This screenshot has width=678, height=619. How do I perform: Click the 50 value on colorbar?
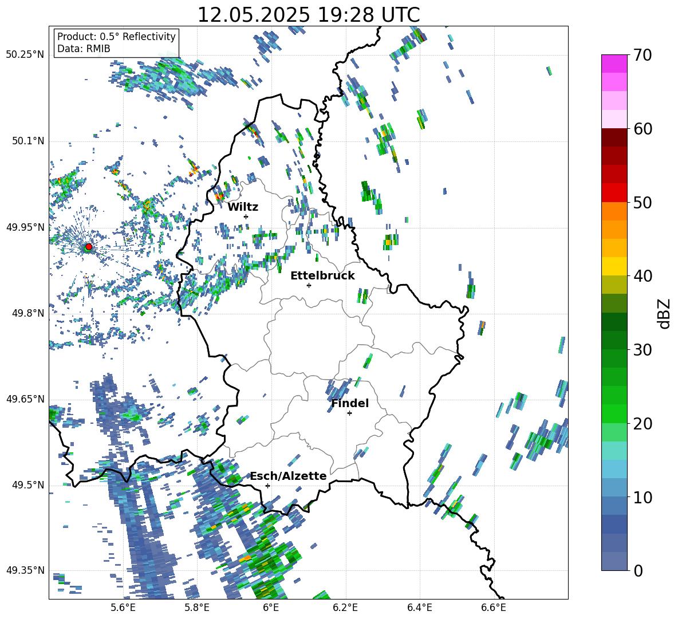pos(642,202)
